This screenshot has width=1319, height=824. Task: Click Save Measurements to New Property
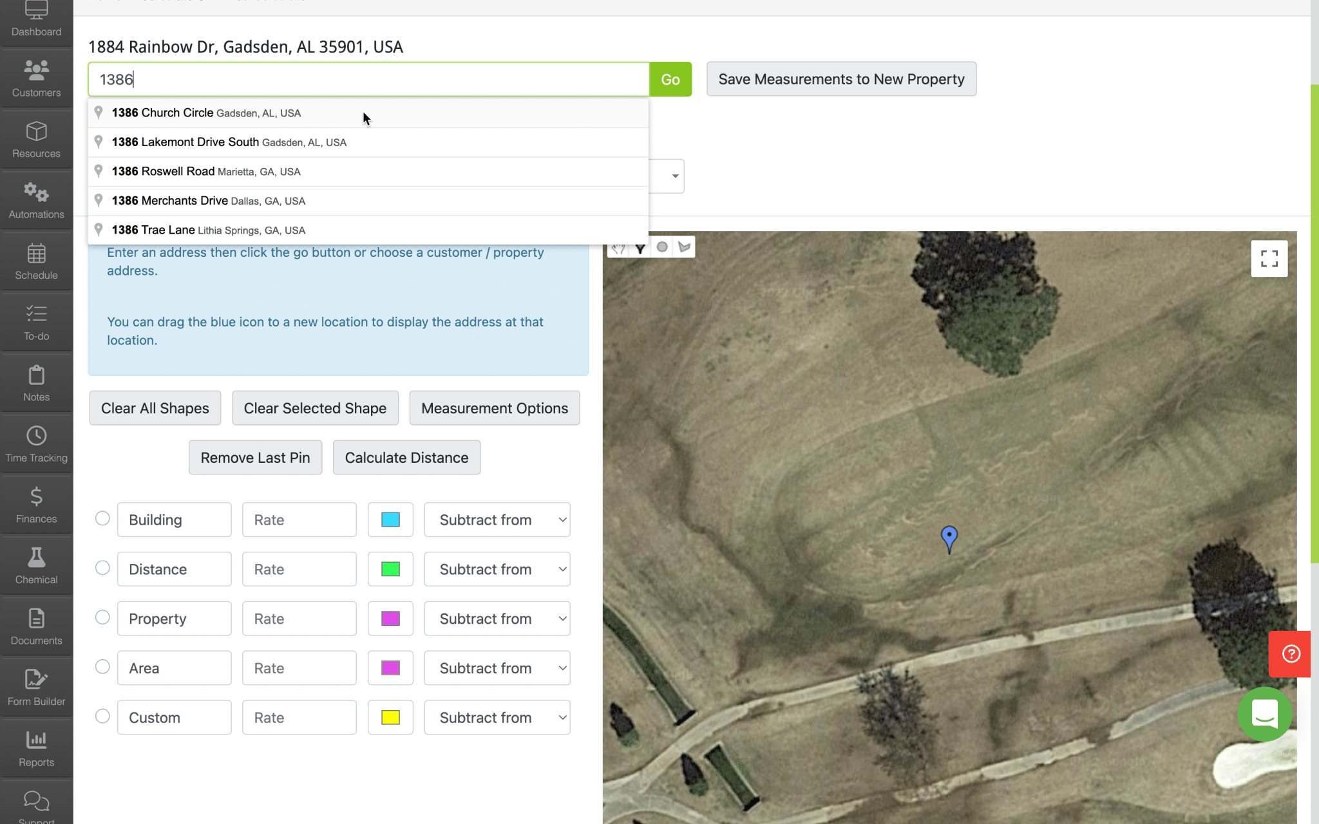click(840, 79)
